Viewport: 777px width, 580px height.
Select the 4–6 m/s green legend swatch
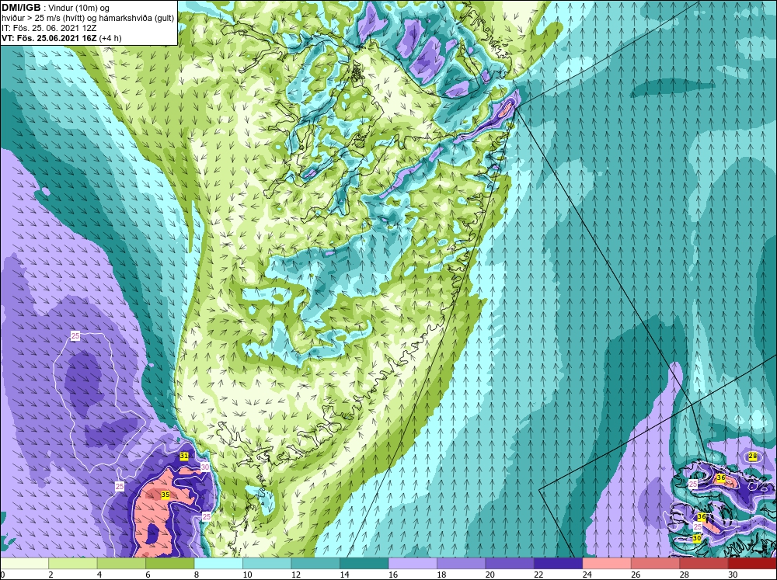tap(121, 564)
